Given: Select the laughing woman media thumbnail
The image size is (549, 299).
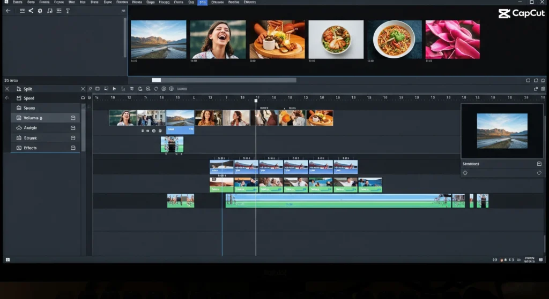Looking at the screenshot, I should (218, 40).
